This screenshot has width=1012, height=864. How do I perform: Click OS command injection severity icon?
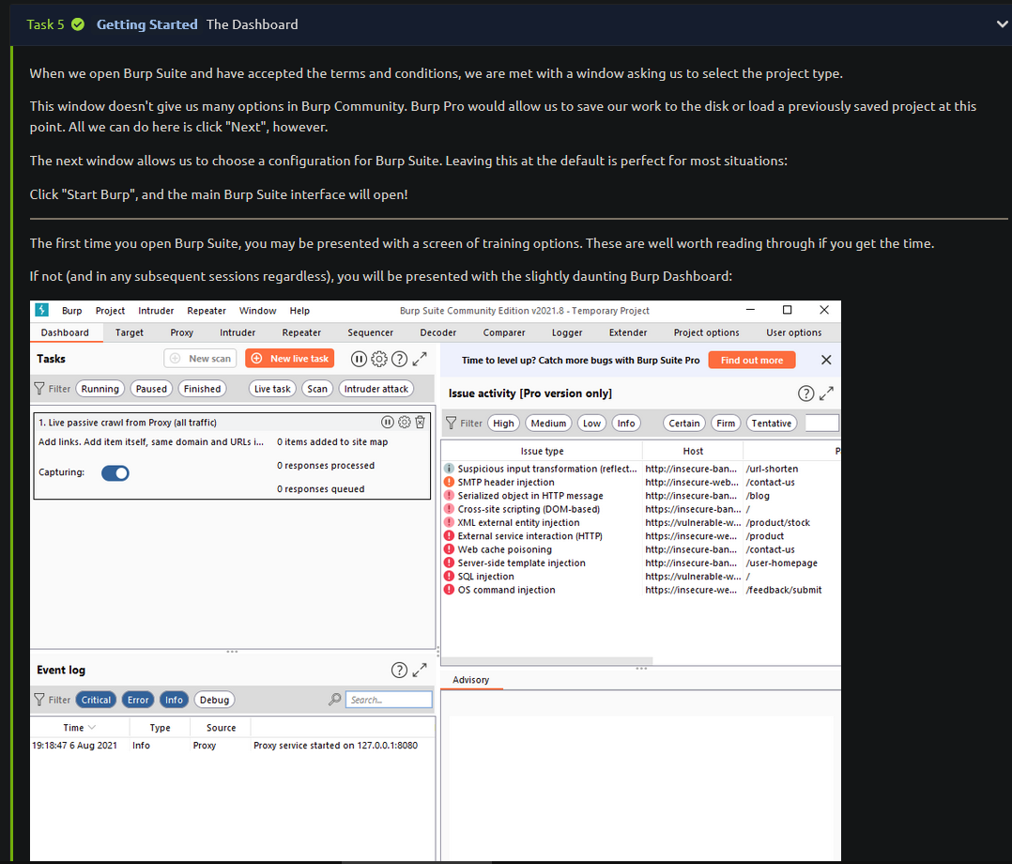coord(449,590)
